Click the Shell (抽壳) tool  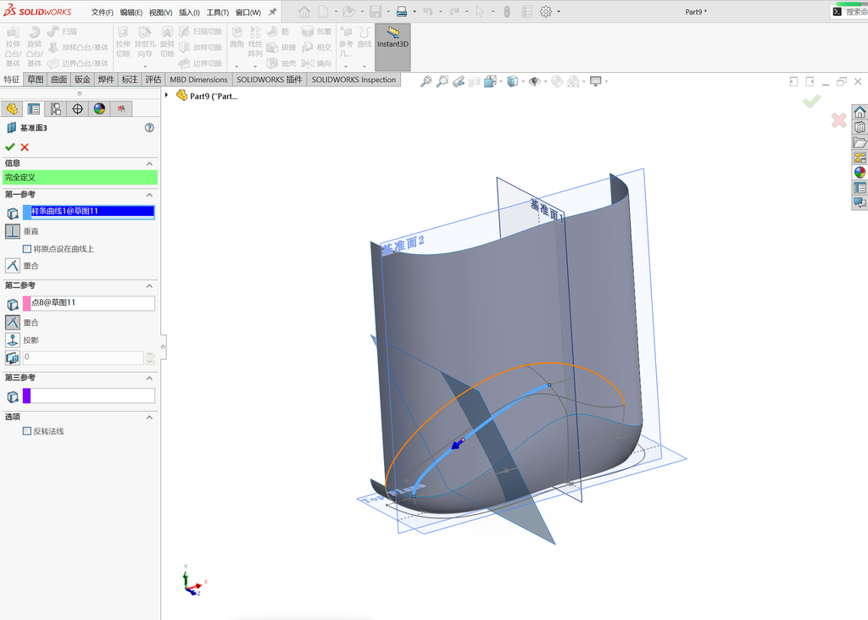pyautogui.click(x=281, y=64)
